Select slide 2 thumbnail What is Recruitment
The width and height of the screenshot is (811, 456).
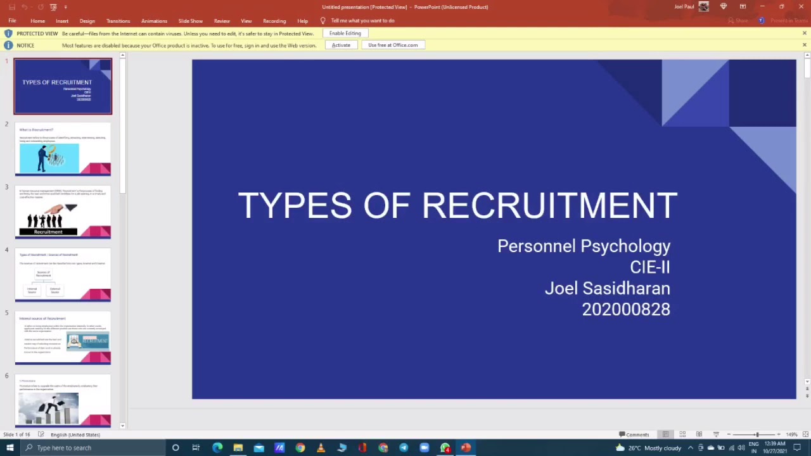pyautogui.click(x=63, y=149)
